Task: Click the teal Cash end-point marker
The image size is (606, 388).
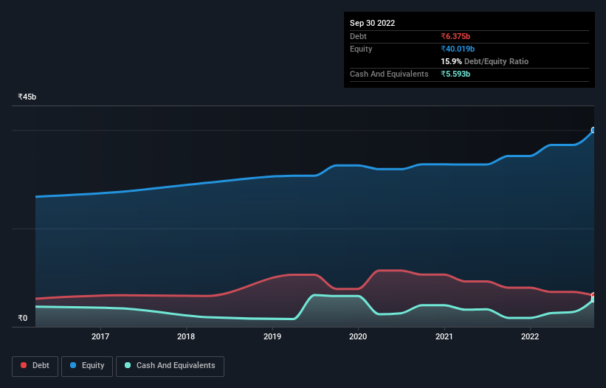Action: click(x=593, y=299)
